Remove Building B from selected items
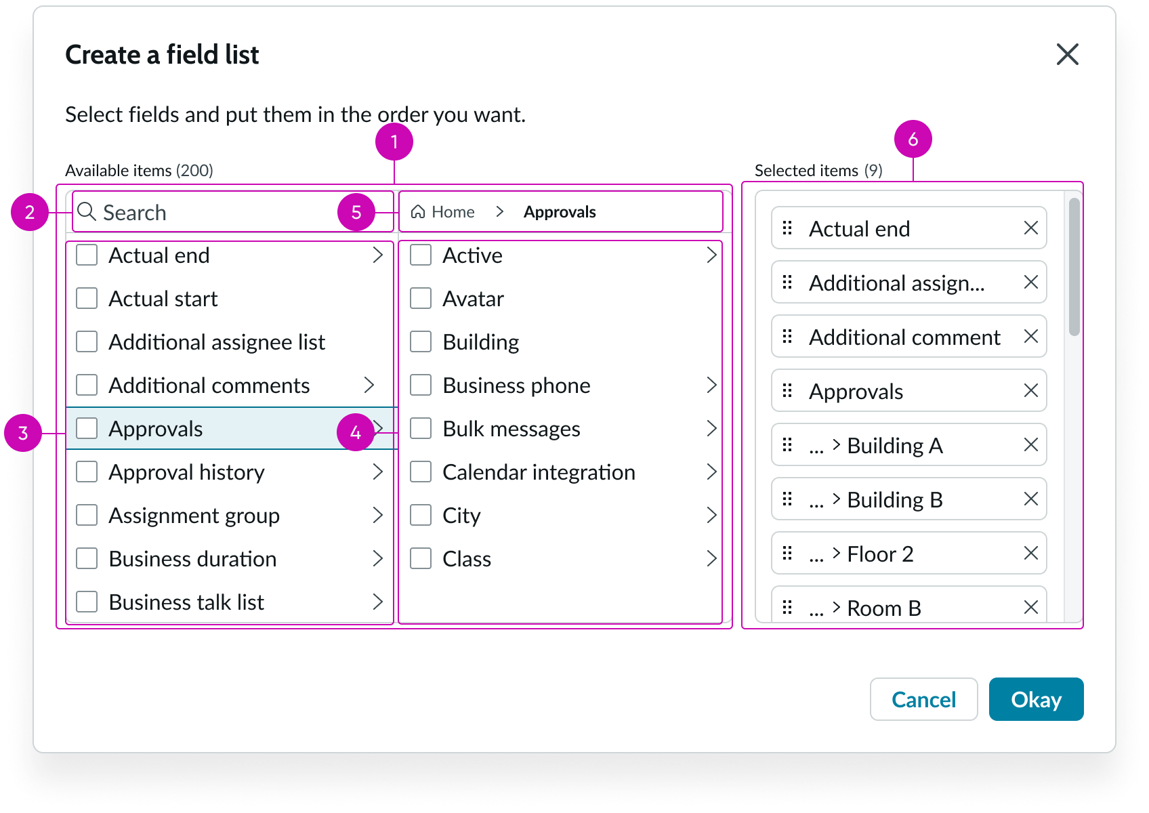The image size is (1149, 813). tap(1031, 499)
